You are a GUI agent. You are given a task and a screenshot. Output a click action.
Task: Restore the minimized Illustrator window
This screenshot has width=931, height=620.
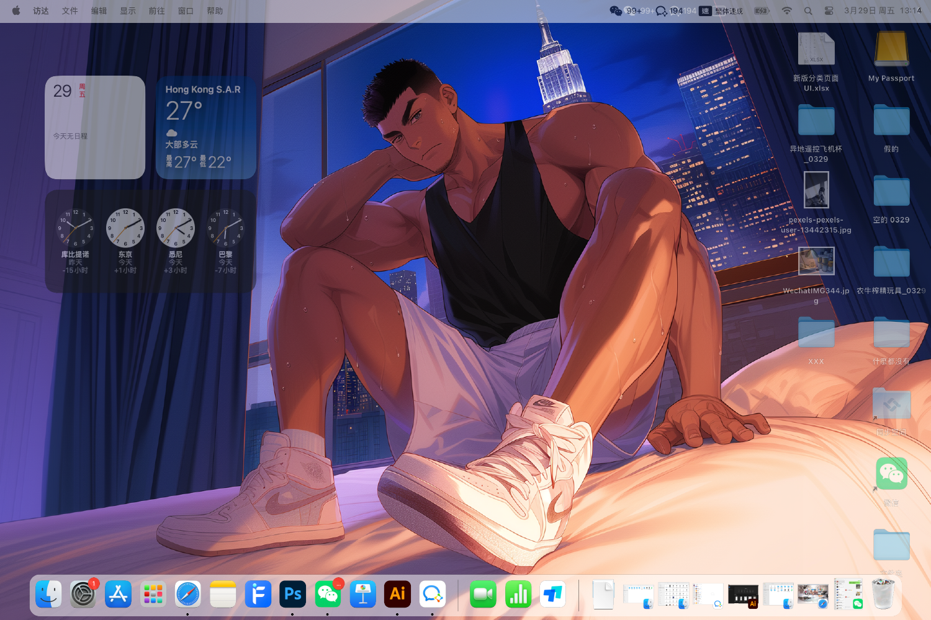click(743, 595)
